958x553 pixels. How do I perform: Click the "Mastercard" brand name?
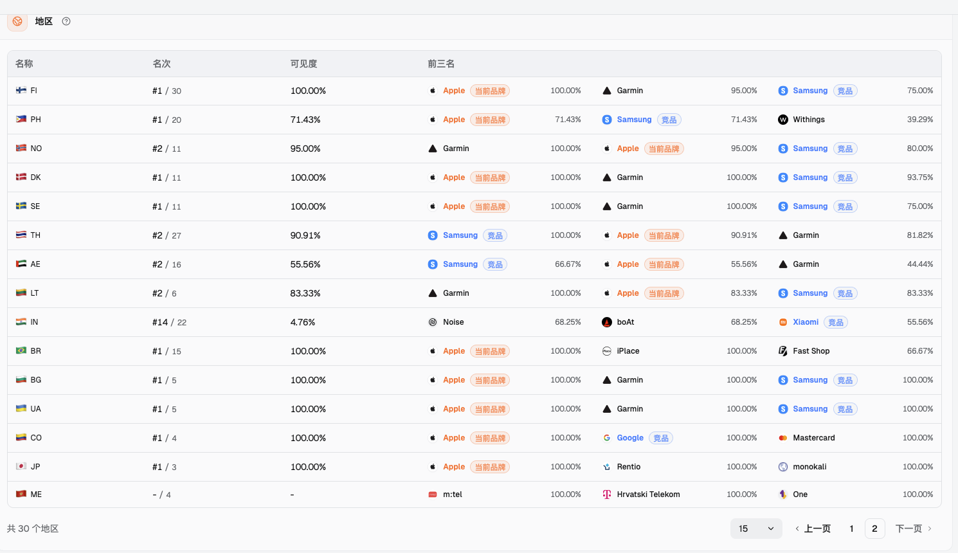(x=814, y=438)
